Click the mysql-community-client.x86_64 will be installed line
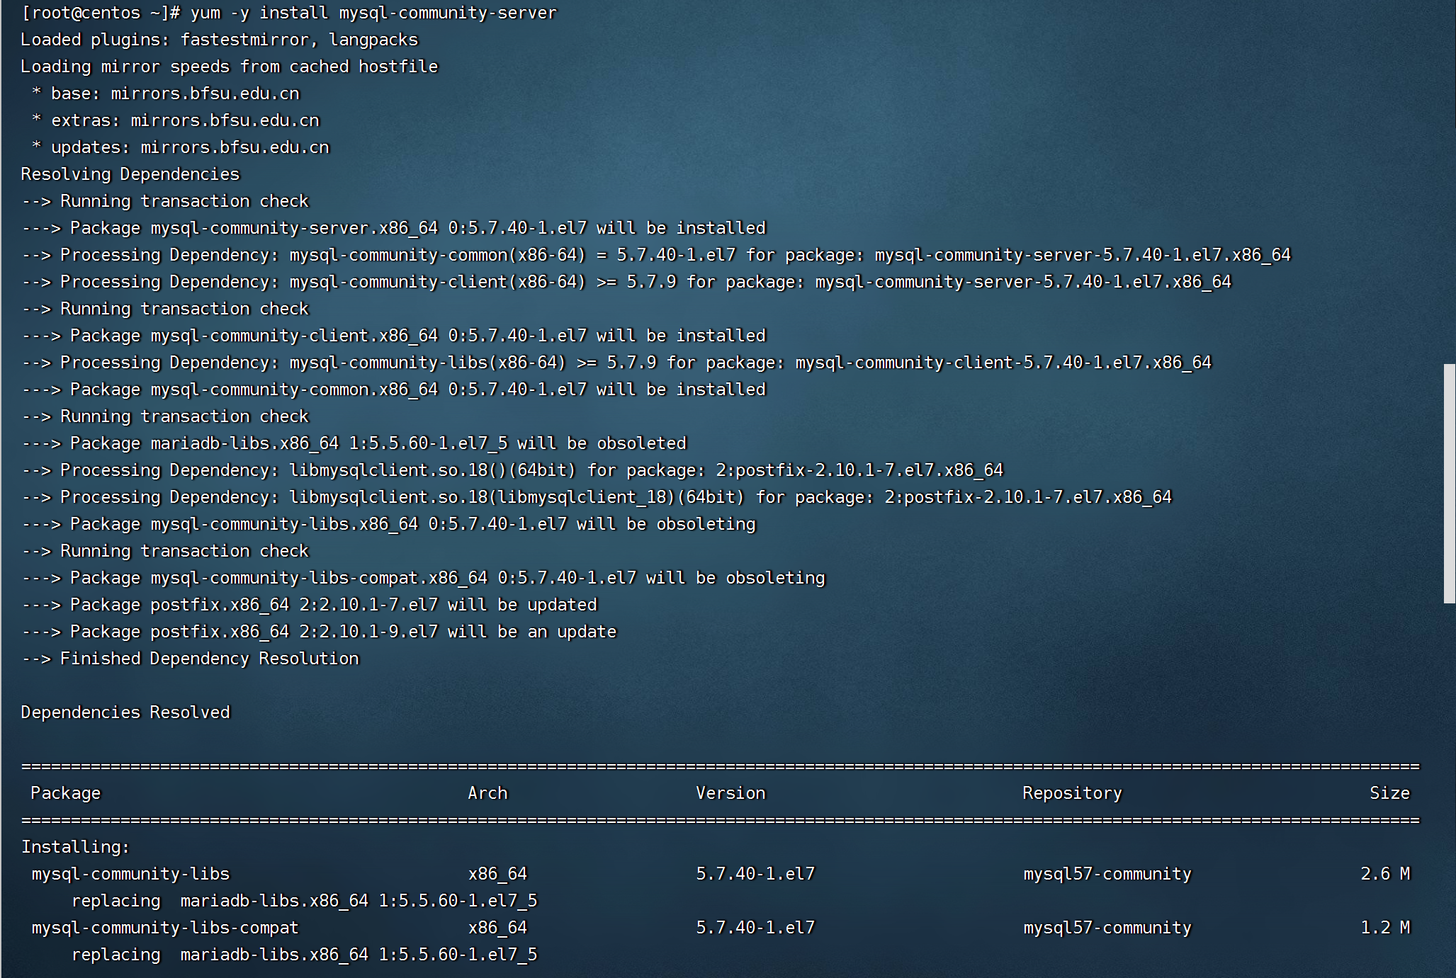This screenshot has height=978, width=1456. pyautogui.click(x=394, y=336)
